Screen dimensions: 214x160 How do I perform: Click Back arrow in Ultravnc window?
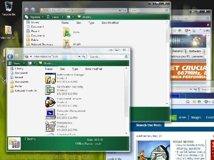(x=26, y=10)
